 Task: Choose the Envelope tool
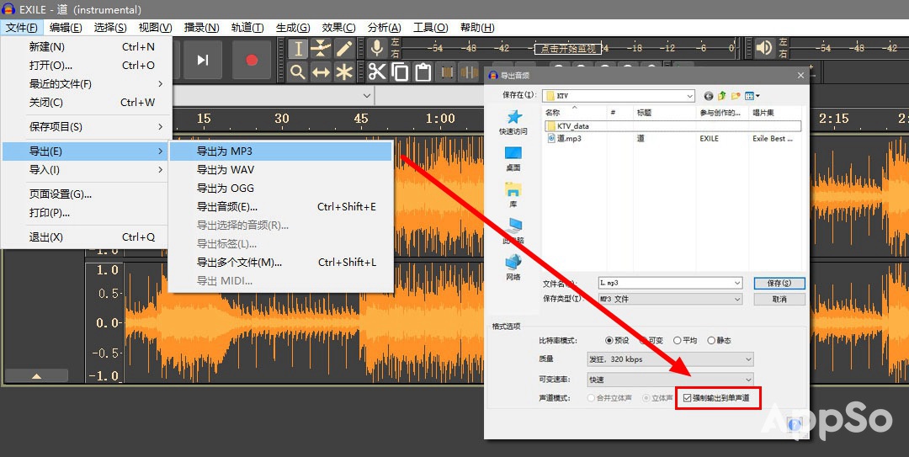(321, 49)
